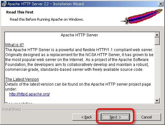Click the line starting 'Originally designed as a replacement'
165x125 pixels.
79,55
